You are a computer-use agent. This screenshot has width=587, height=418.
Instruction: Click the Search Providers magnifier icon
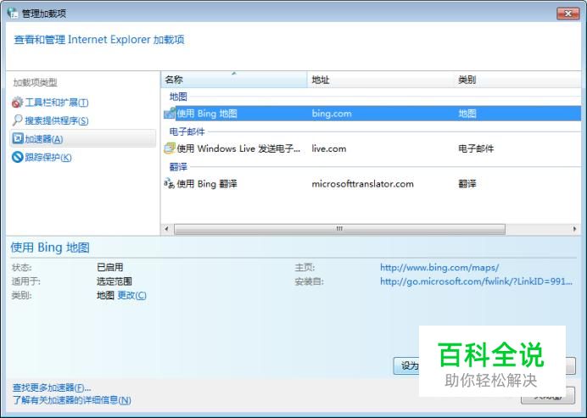pos(17,120)
